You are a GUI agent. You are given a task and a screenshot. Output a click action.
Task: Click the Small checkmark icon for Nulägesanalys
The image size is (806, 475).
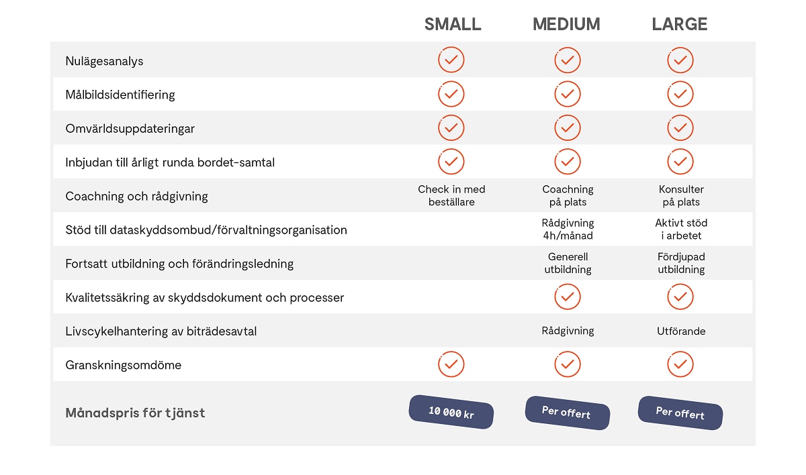[451, 60]
